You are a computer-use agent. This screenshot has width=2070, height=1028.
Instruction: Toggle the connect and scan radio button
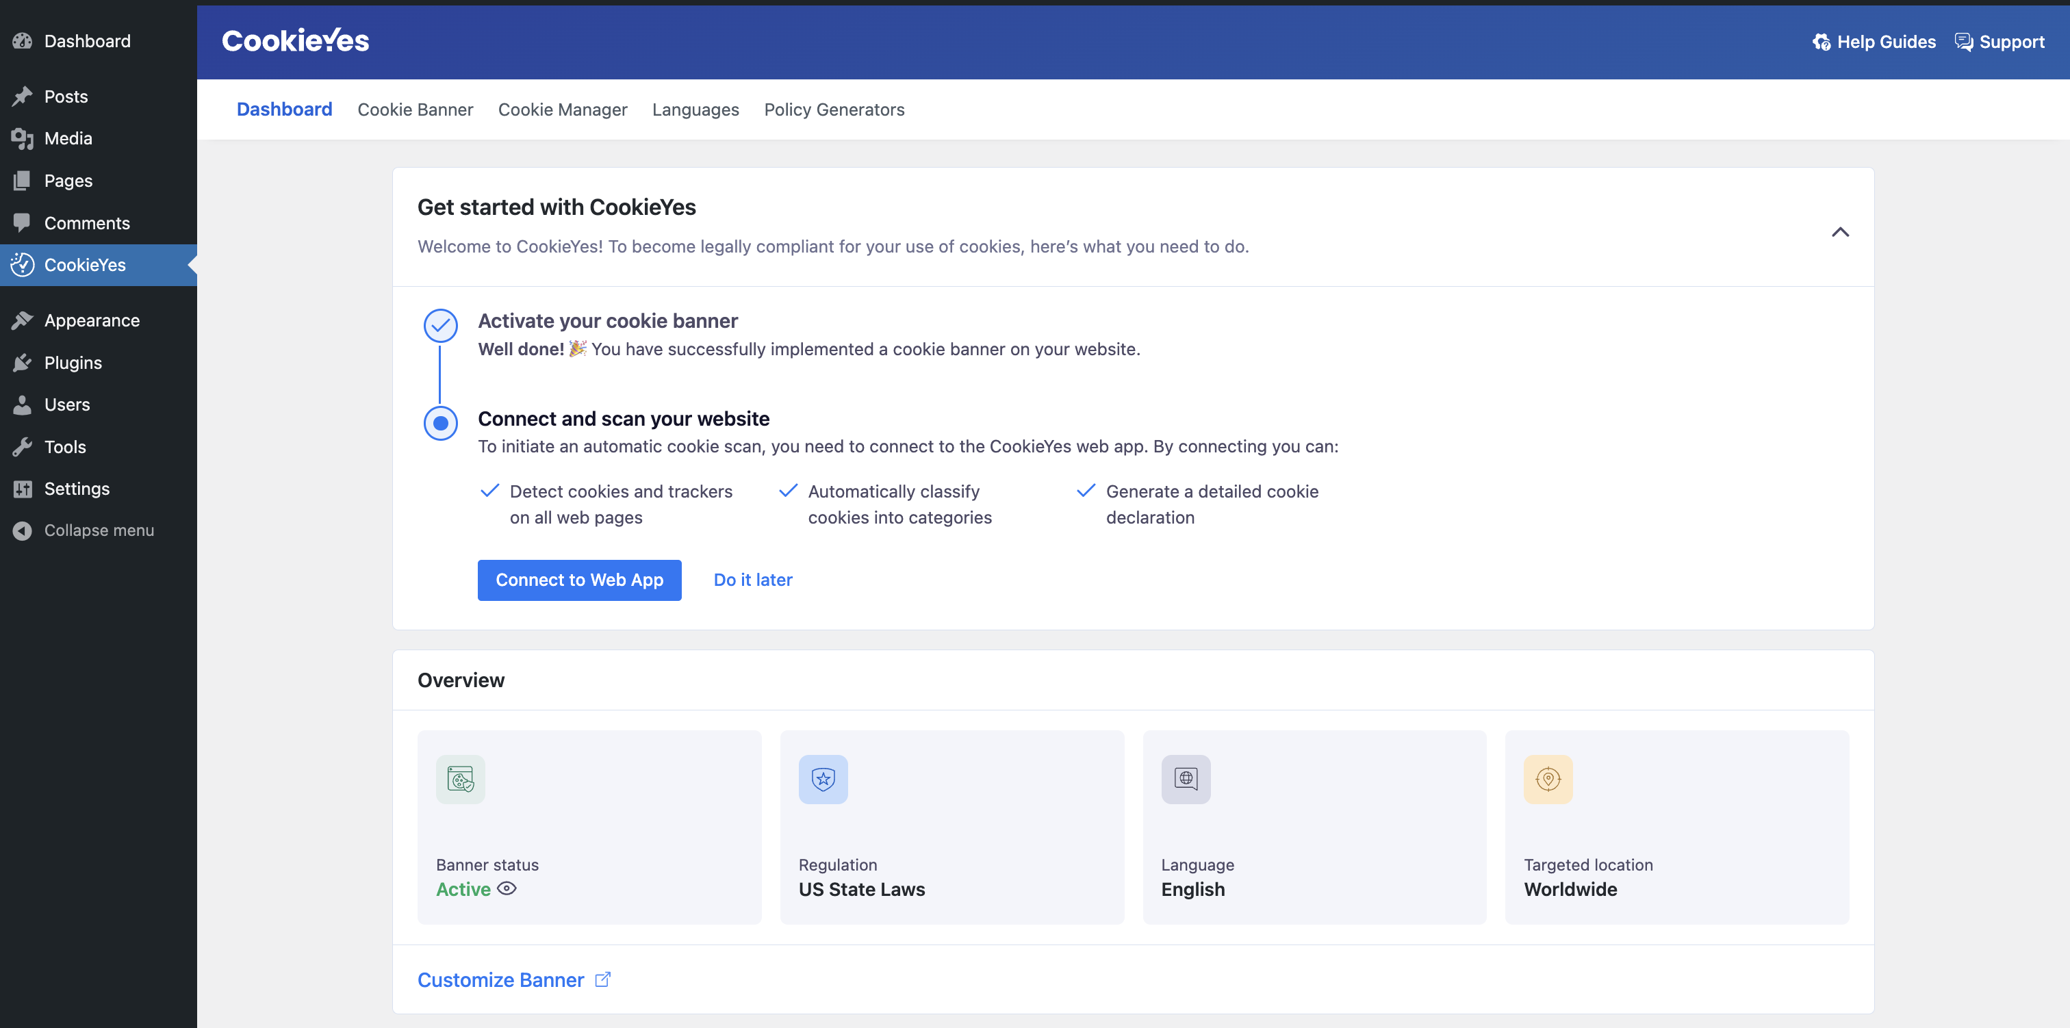tap(441, 421)
